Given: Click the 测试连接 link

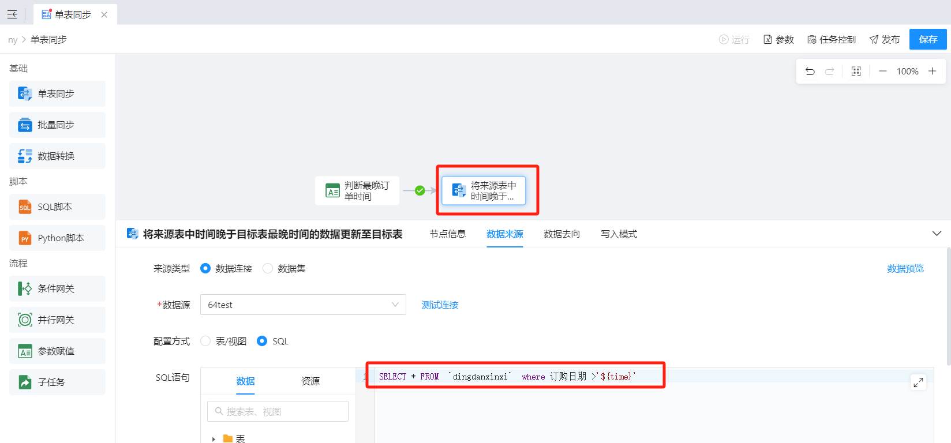Looking at the screenshot, I should pyautogui.click(x=440, y=305).
